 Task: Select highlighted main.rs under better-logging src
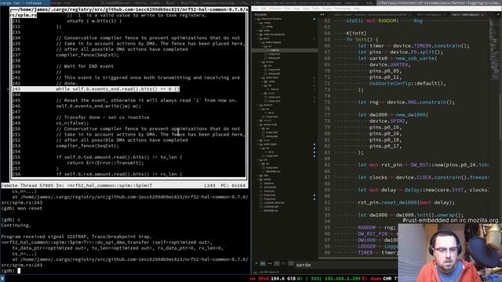[285, 50]
